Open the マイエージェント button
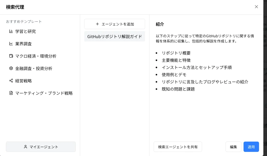This screenshot has height=156, width=267. point(41,147)
